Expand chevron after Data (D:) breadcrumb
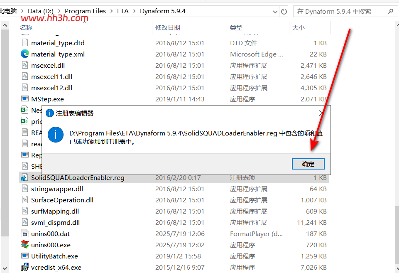 point(59,11)
